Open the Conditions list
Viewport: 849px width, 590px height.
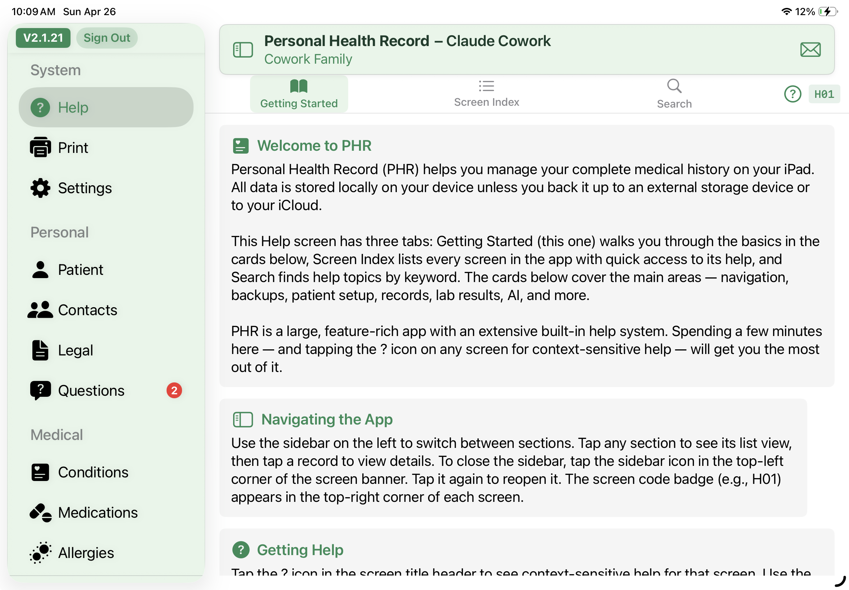106,472
